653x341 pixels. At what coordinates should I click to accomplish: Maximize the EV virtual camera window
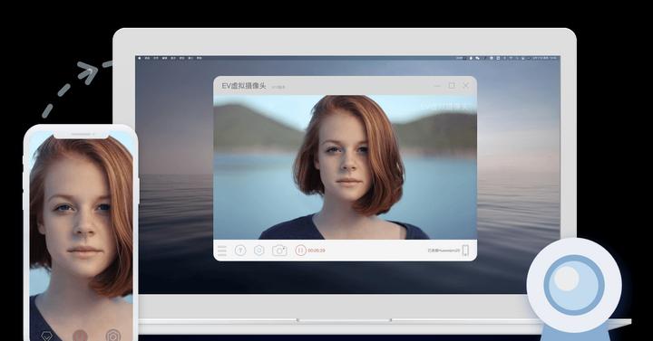tap(452, 86)
